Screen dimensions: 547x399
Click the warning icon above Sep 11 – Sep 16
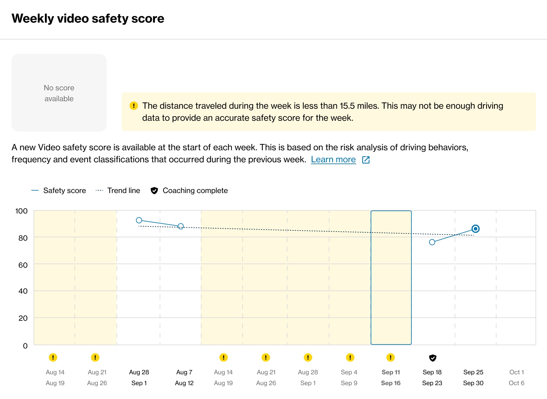click(391, 357)
